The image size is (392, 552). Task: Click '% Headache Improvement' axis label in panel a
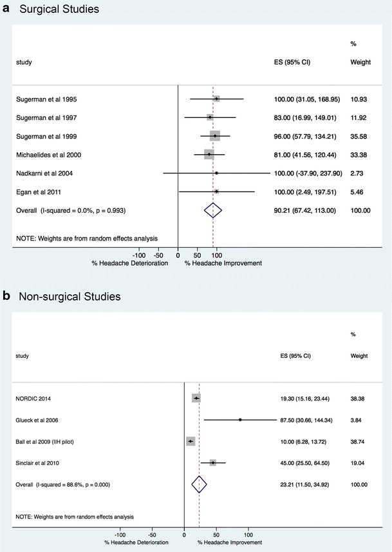tap(223, 263)
